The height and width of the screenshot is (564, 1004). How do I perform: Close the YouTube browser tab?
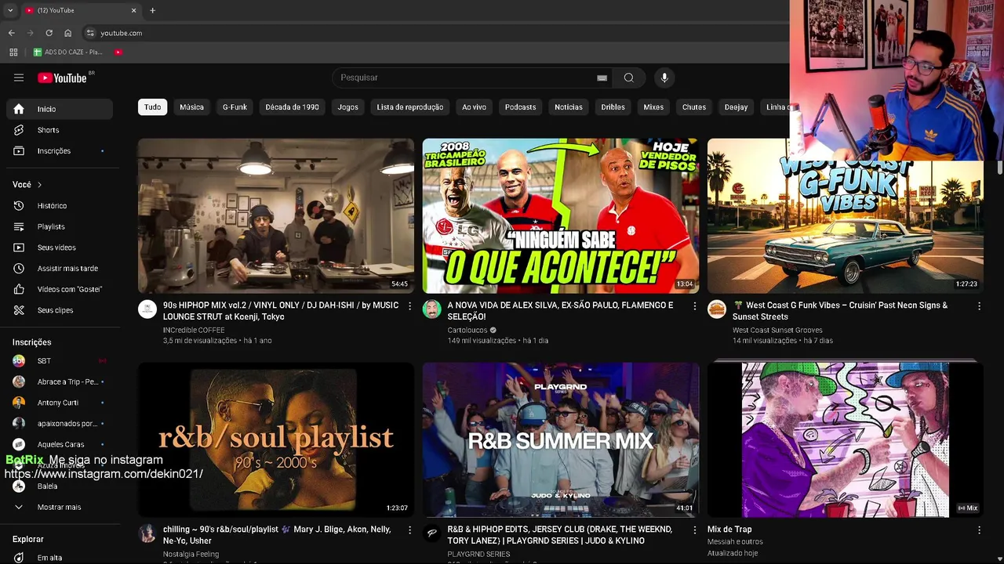tap(133, 10)
